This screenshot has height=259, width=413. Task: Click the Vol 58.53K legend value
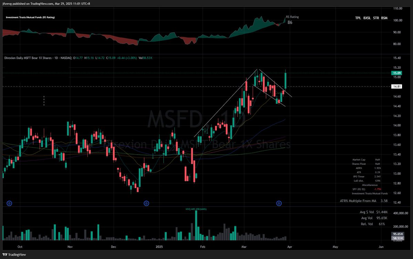pyautogui.click(x=146, y=58)
